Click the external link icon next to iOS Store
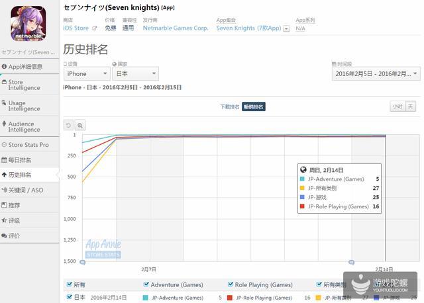The height and width of the screenshot is (303, 424). (94, 28)
